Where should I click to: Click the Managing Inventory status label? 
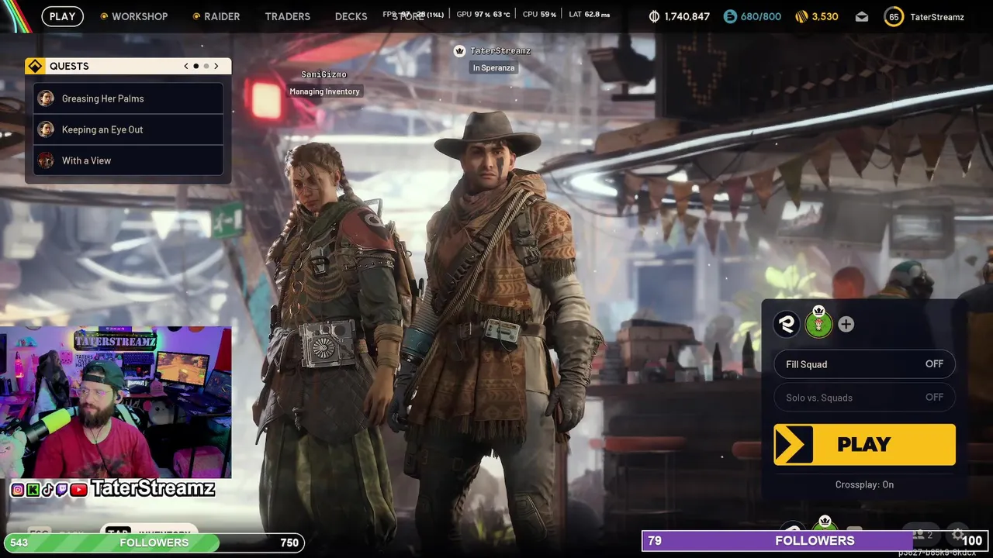pyautogui.click(x=324, y=91)
